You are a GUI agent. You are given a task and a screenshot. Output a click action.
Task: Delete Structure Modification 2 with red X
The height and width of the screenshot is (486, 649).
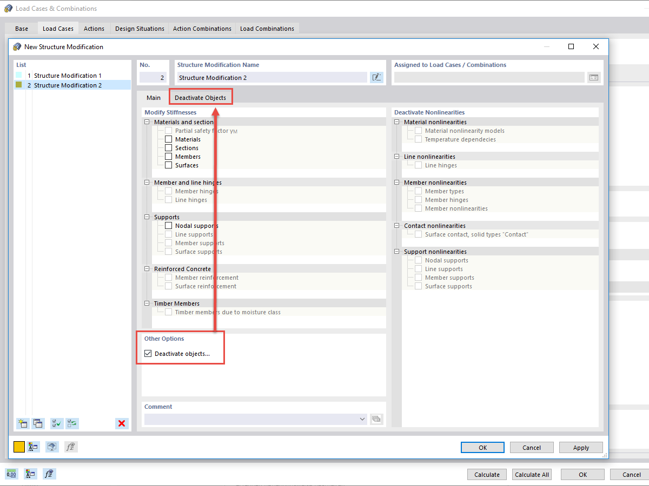pos(122,423)
